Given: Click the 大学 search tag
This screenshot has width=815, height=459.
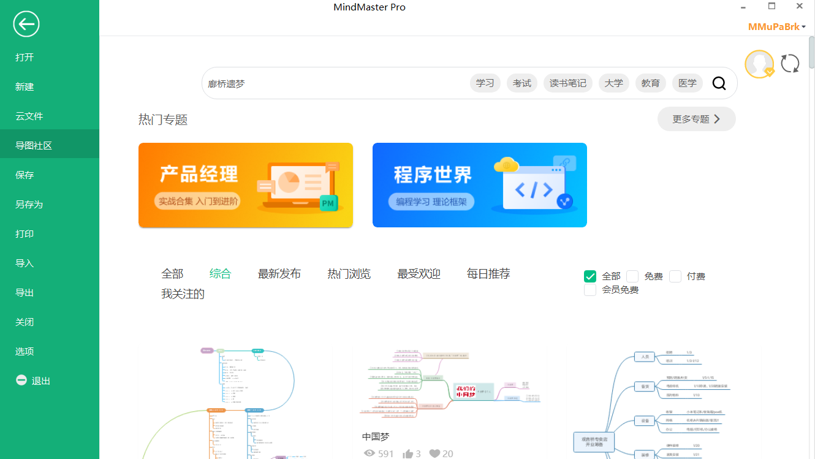Looking at the screenshot, I should 614,83.
